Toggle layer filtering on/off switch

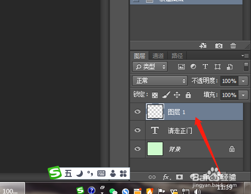click(246, 67)
